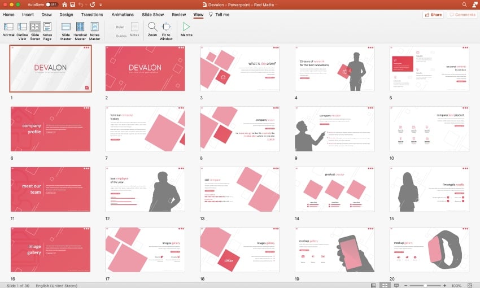This screenshot has width=480, height=288.
Task: Open the Transitions tab
Action: 91,14
